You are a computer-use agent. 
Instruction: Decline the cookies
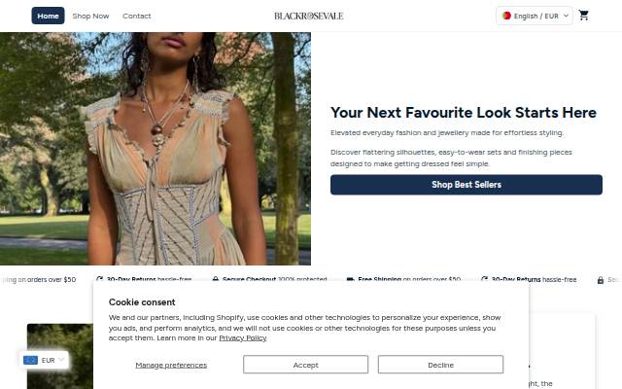[x=440, y=365]
